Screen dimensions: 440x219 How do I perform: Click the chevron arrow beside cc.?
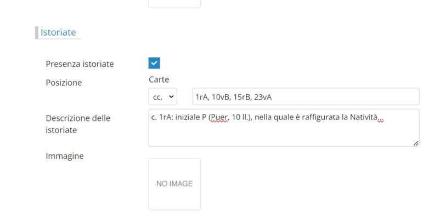coord(172,97)
